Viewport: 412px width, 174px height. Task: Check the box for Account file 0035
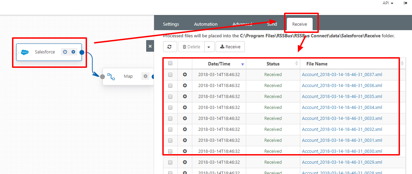point(170,97)
